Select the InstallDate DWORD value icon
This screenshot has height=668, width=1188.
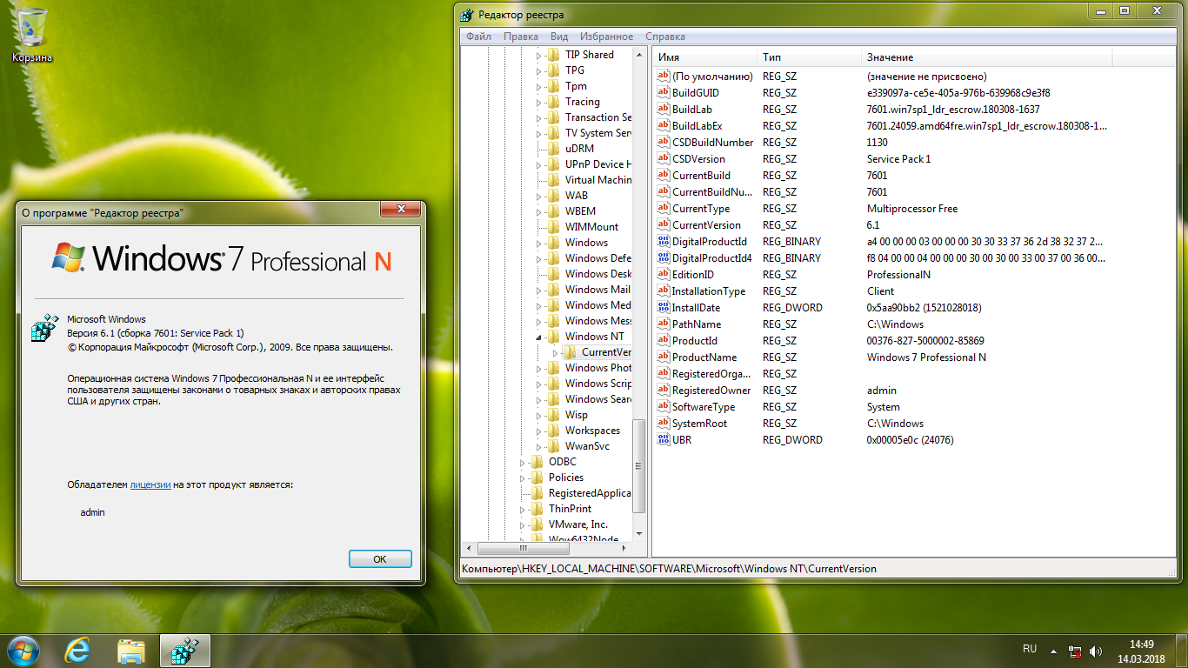(x=664, y=308)
